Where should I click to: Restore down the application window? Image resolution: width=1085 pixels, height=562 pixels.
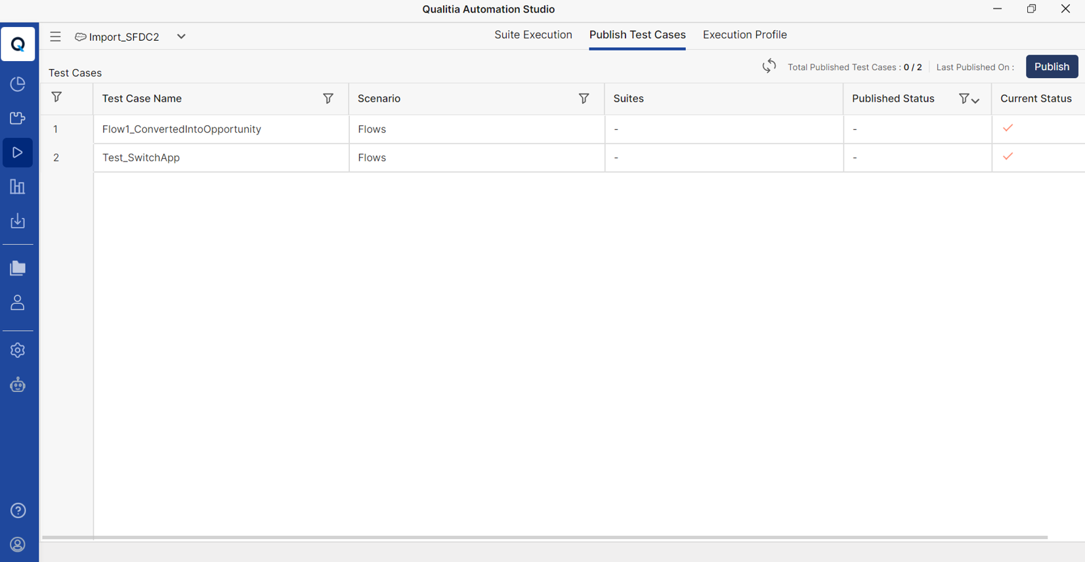click(x=1031, y=9)
